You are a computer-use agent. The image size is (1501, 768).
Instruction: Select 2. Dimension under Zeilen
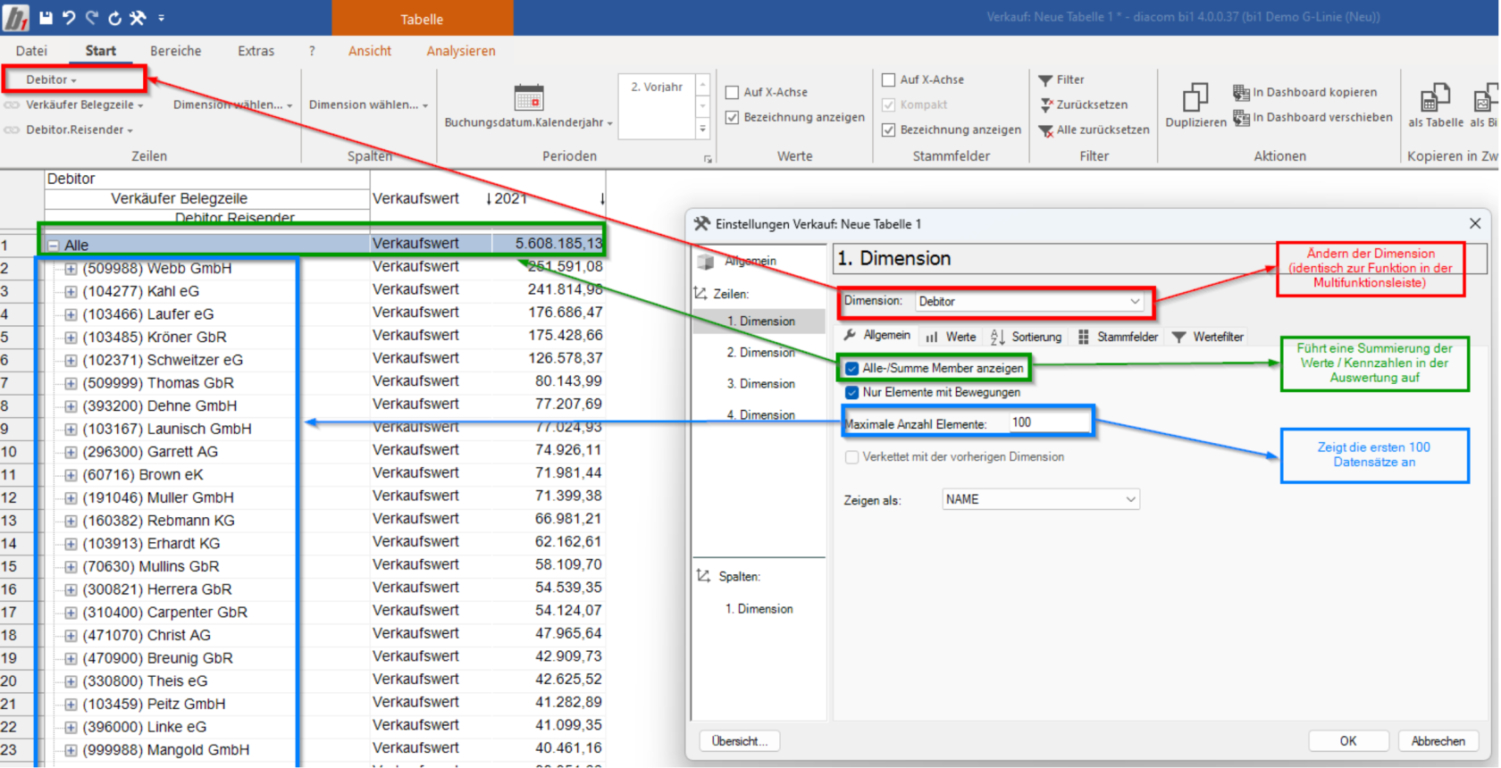click(760, 352)
